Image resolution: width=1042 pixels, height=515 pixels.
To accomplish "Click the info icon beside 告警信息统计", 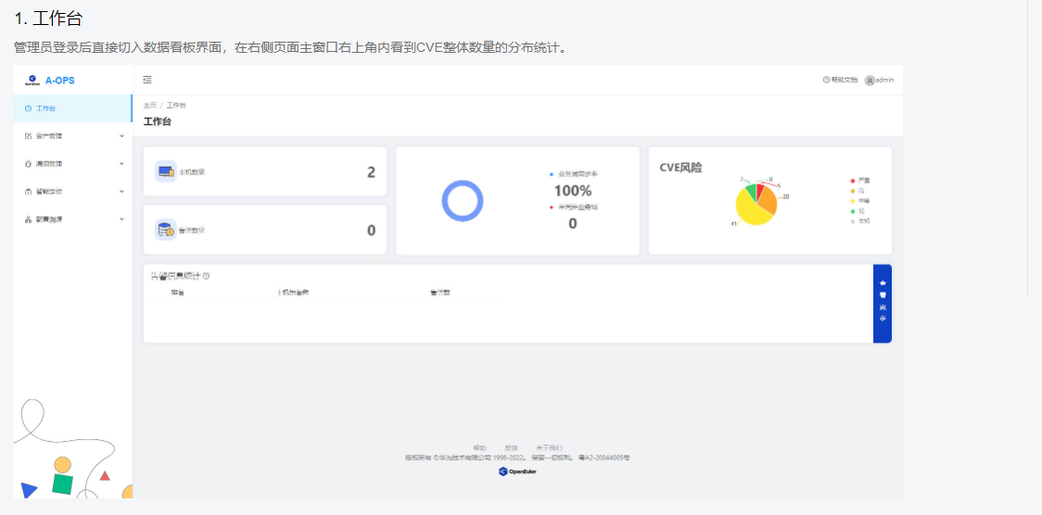I will [206, 276].
